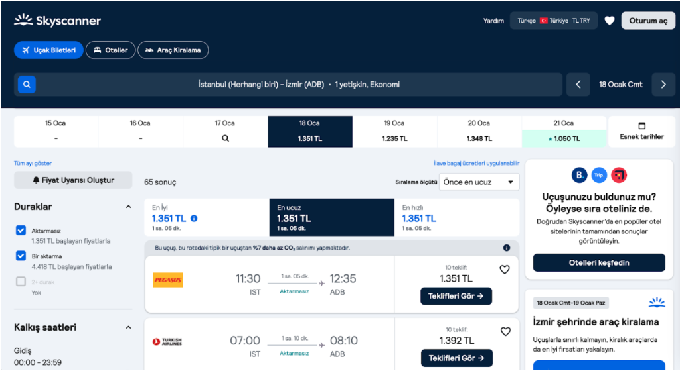Click info icon next to En İyi price
680x371 pixels.
(194, 219)
